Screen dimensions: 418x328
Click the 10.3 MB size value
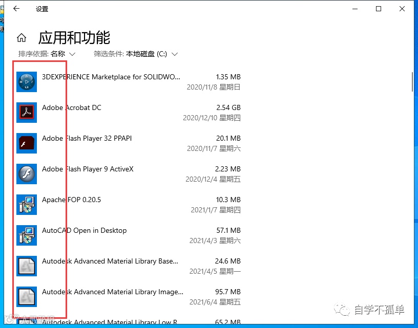228,200
